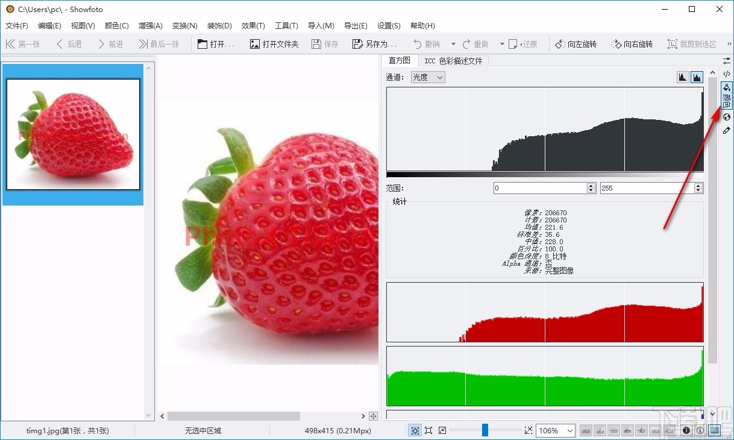Click the 还原 revert button

pos(522,44)
